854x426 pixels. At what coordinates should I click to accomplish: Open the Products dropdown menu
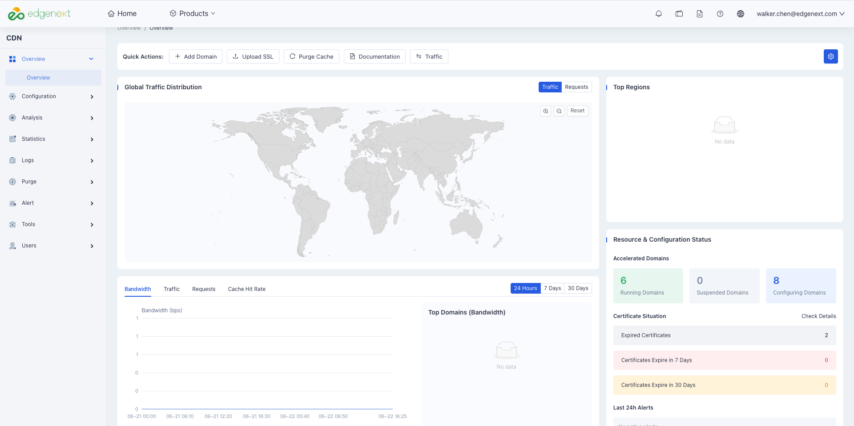pyautogui.click(x=193, y=14)
